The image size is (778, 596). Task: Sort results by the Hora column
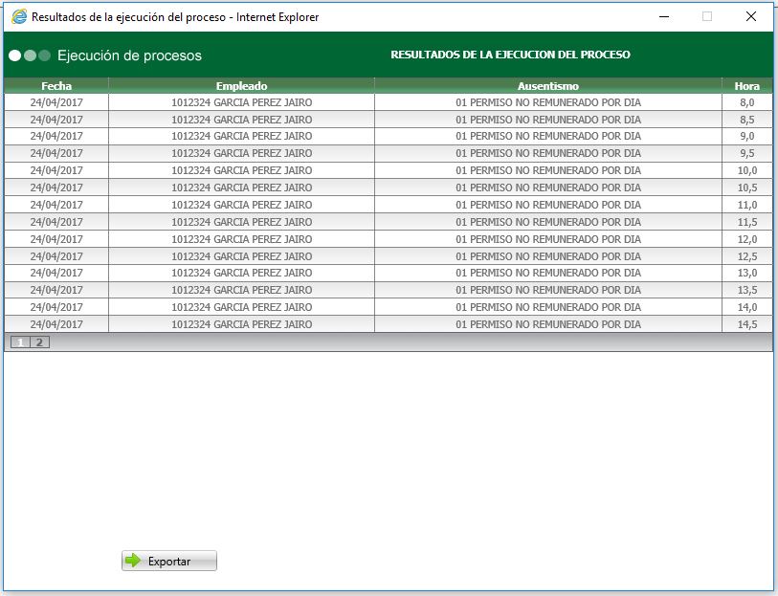coord(745,85)
